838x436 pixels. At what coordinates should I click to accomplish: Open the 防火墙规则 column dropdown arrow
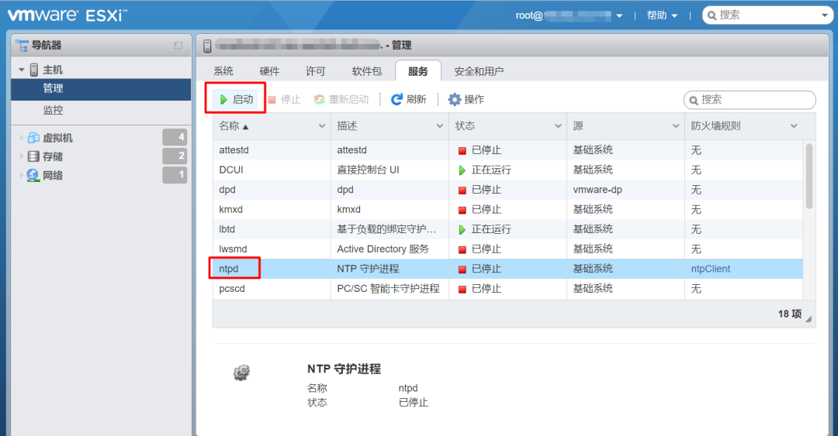click(x=794, y=126)
